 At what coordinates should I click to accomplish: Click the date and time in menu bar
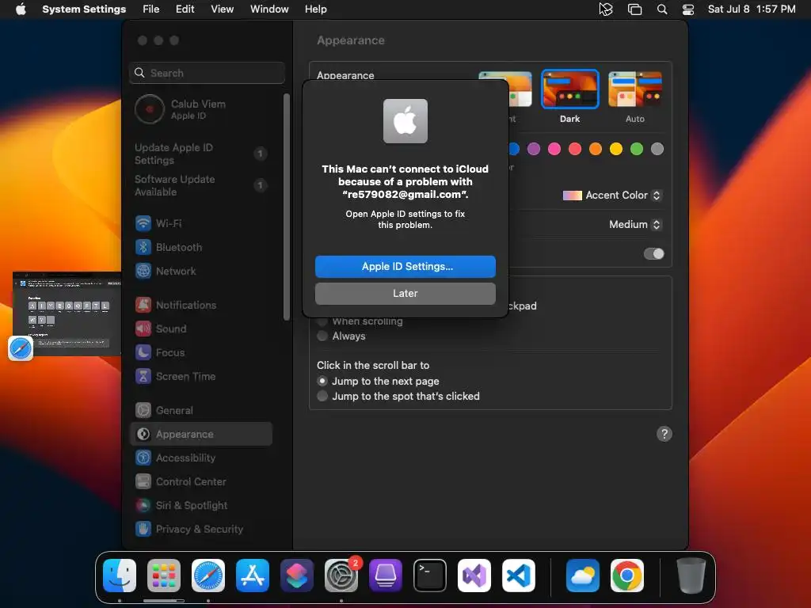tap(752, 9)
